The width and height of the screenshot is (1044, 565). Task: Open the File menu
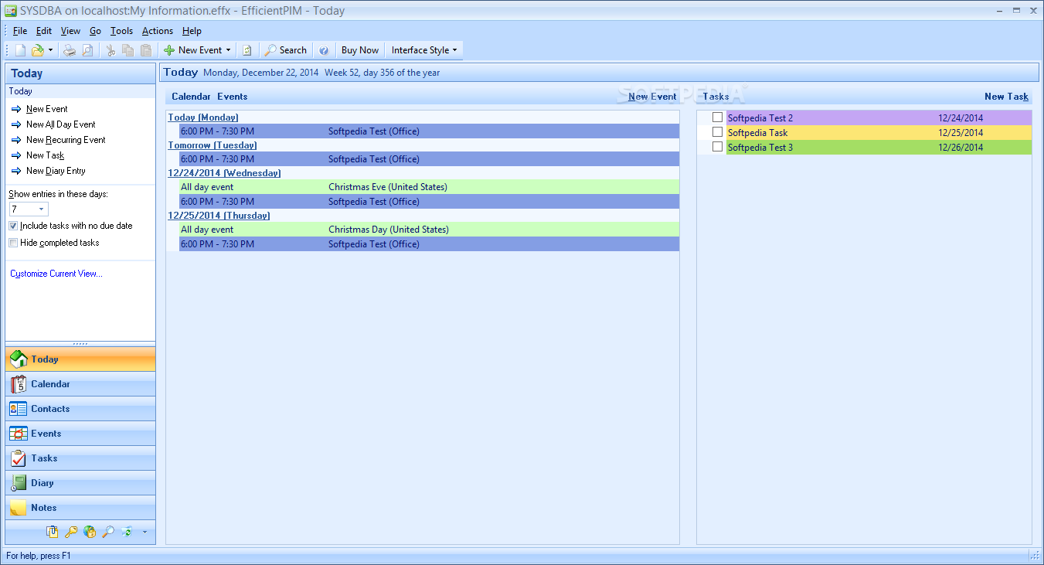20,31
